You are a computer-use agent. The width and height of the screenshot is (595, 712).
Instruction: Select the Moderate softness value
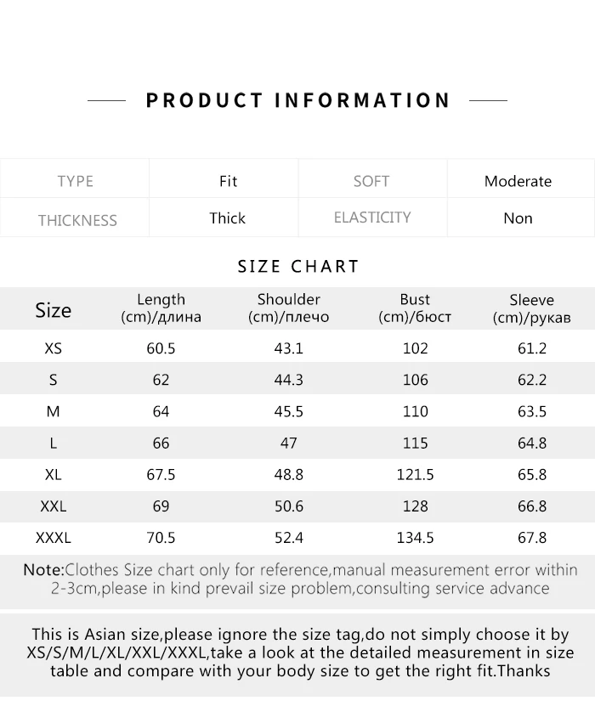518,181
